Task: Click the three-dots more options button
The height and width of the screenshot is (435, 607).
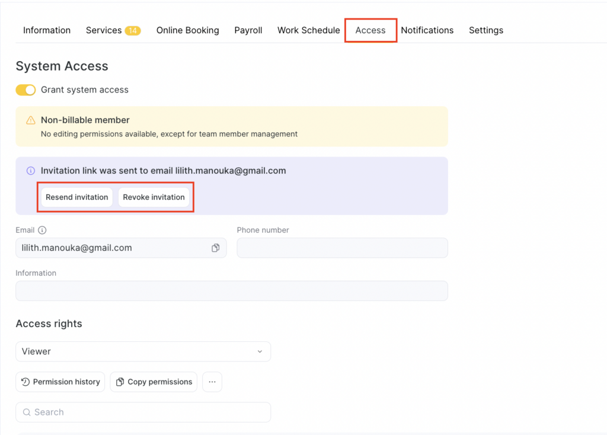Action: point(212,382)
